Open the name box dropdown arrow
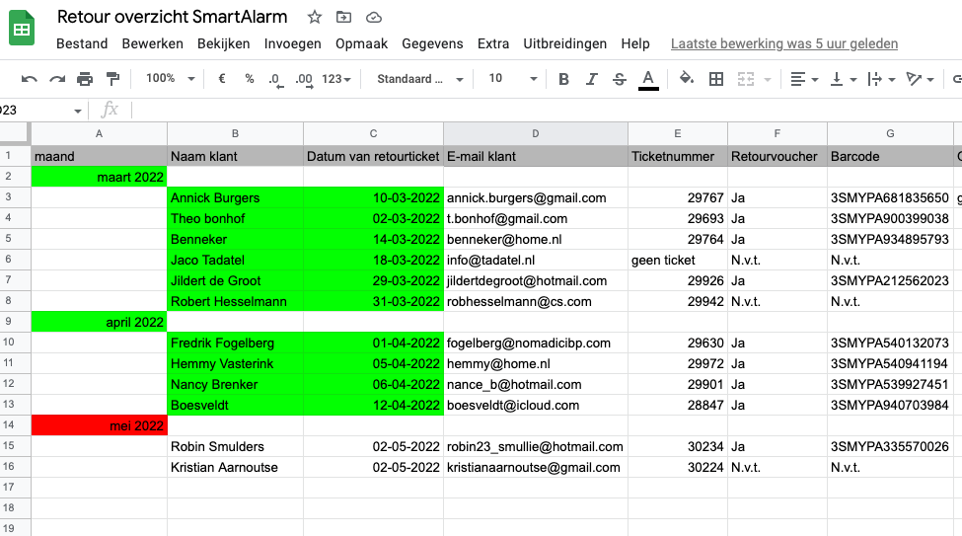This screenshot has height=536, width=962. (x=77, y=112)
